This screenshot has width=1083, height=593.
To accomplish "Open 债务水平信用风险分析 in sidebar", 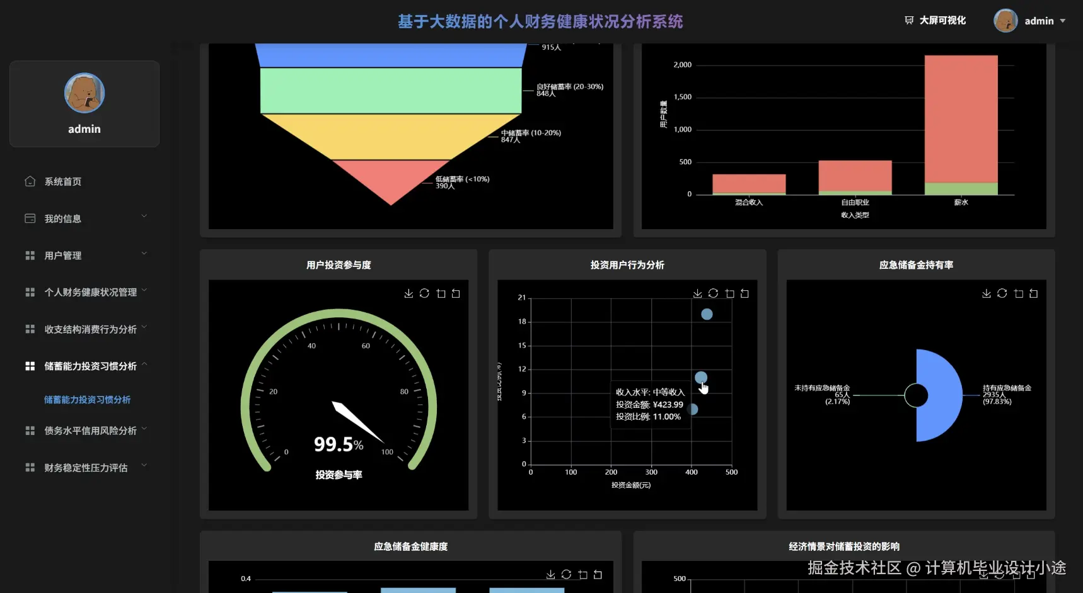I will [x=90, y=431].
